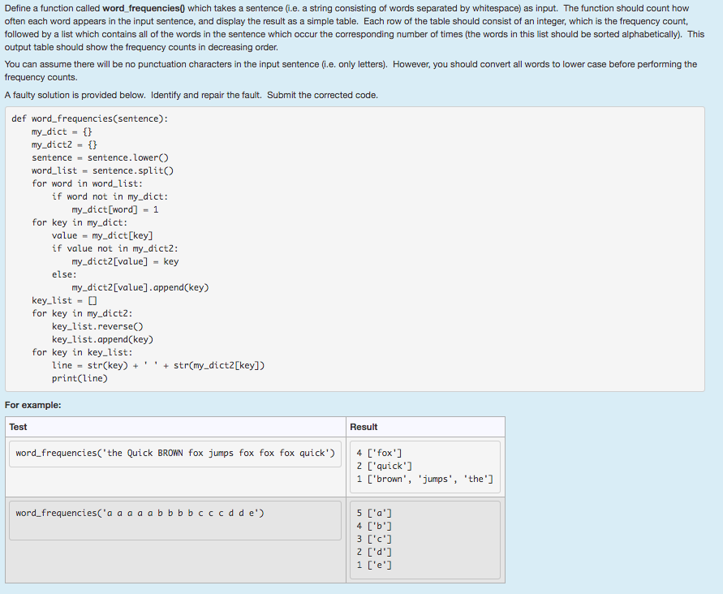Screen dimensions: 723x594
Task: Click the 'my_dict2[value] = key' line
Action: tap(125, 261)
